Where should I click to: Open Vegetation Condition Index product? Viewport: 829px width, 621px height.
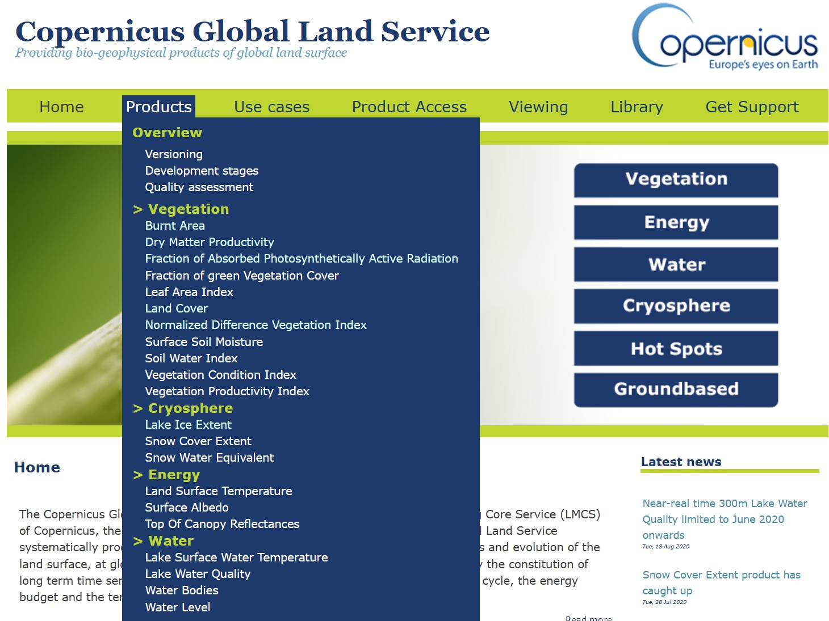tap(221, 375)
